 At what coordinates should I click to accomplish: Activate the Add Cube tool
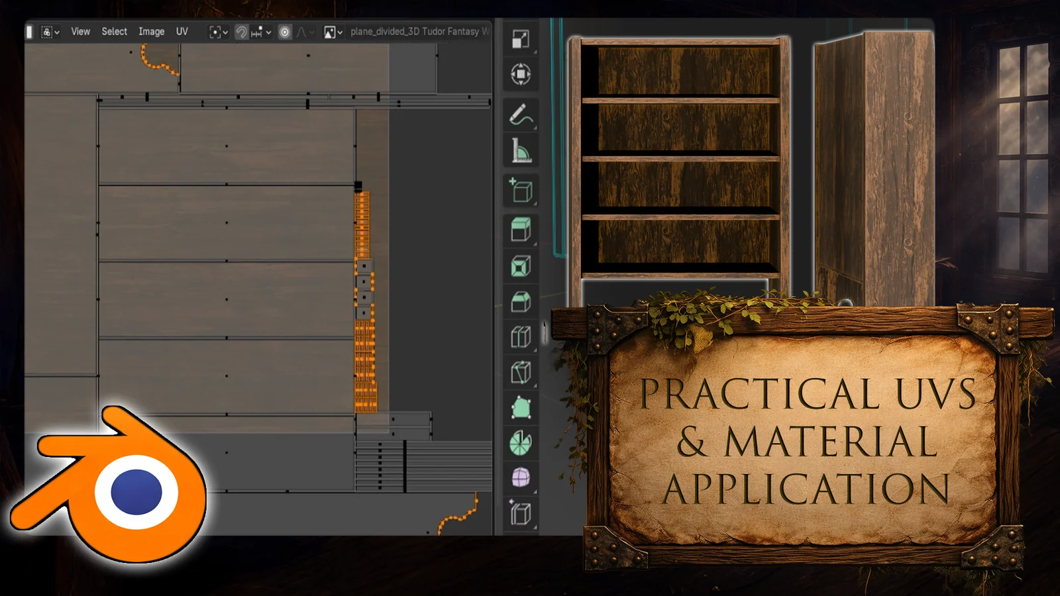tap(520, 189)
